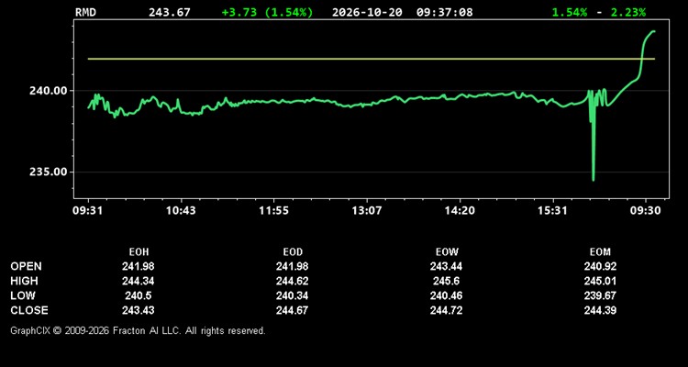The height and width of the screenshot is (367, 688).
Task: Click the yellow previous-close reference line
Action: (x=372, y=59)
